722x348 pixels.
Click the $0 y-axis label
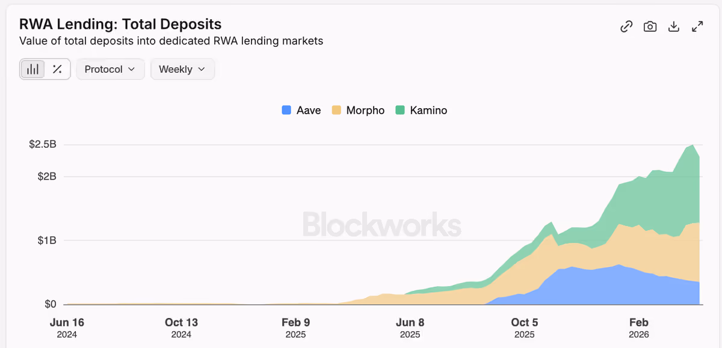click(x=49, y=304)
